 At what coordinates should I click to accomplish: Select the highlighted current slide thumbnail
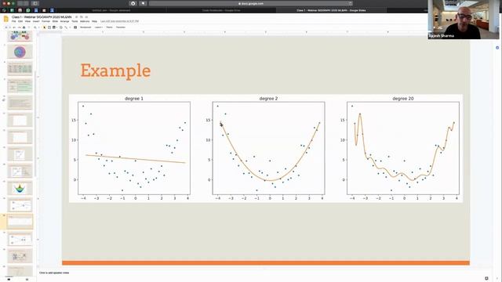coord(20,222)
